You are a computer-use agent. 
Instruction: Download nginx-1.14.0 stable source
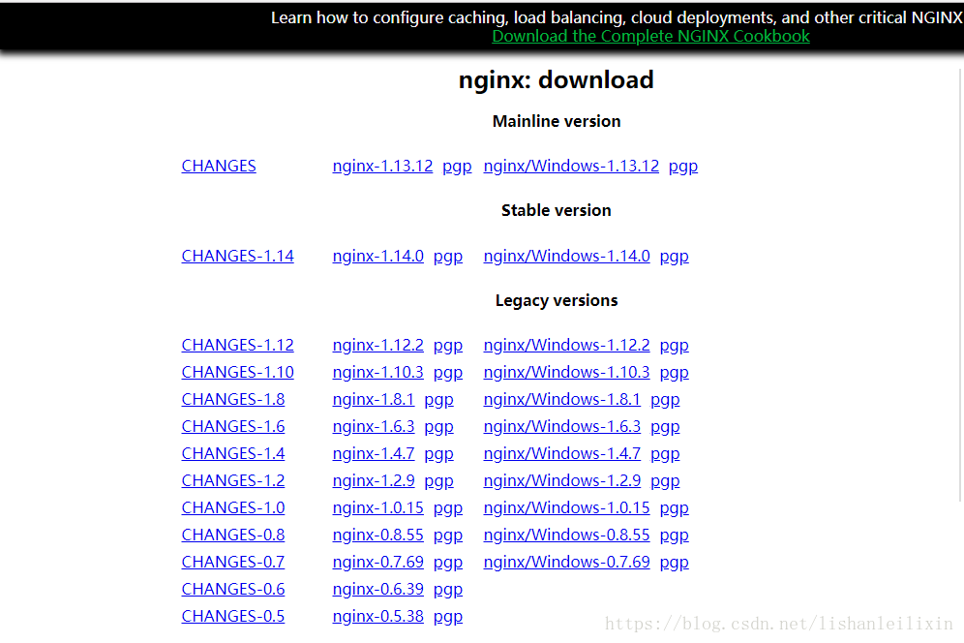pyautogui.click(x=378, y=256)
